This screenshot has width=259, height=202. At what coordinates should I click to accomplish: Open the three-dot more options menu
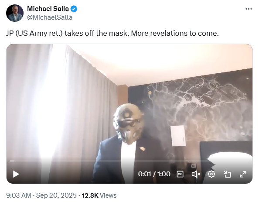pyautogui.click(x=249, y=9)
